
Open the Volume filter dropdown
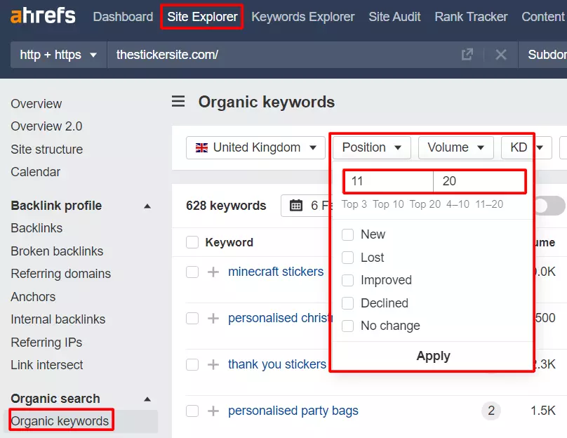456,147
